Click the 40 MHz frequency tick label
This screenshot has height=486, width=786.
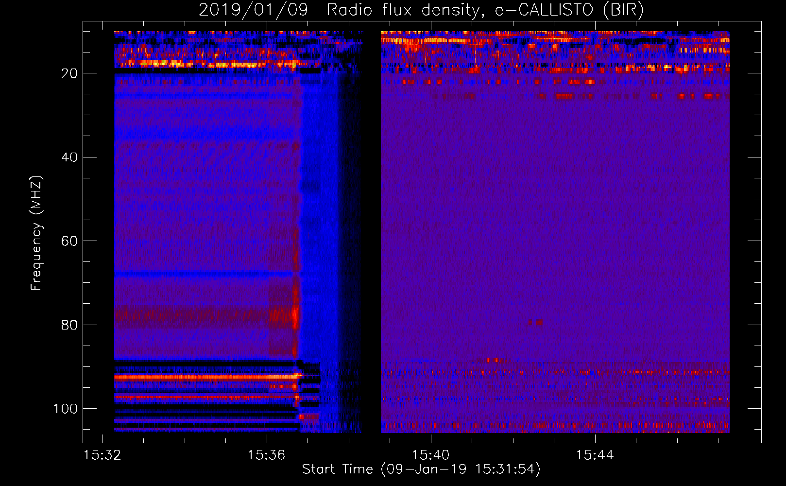69,157
